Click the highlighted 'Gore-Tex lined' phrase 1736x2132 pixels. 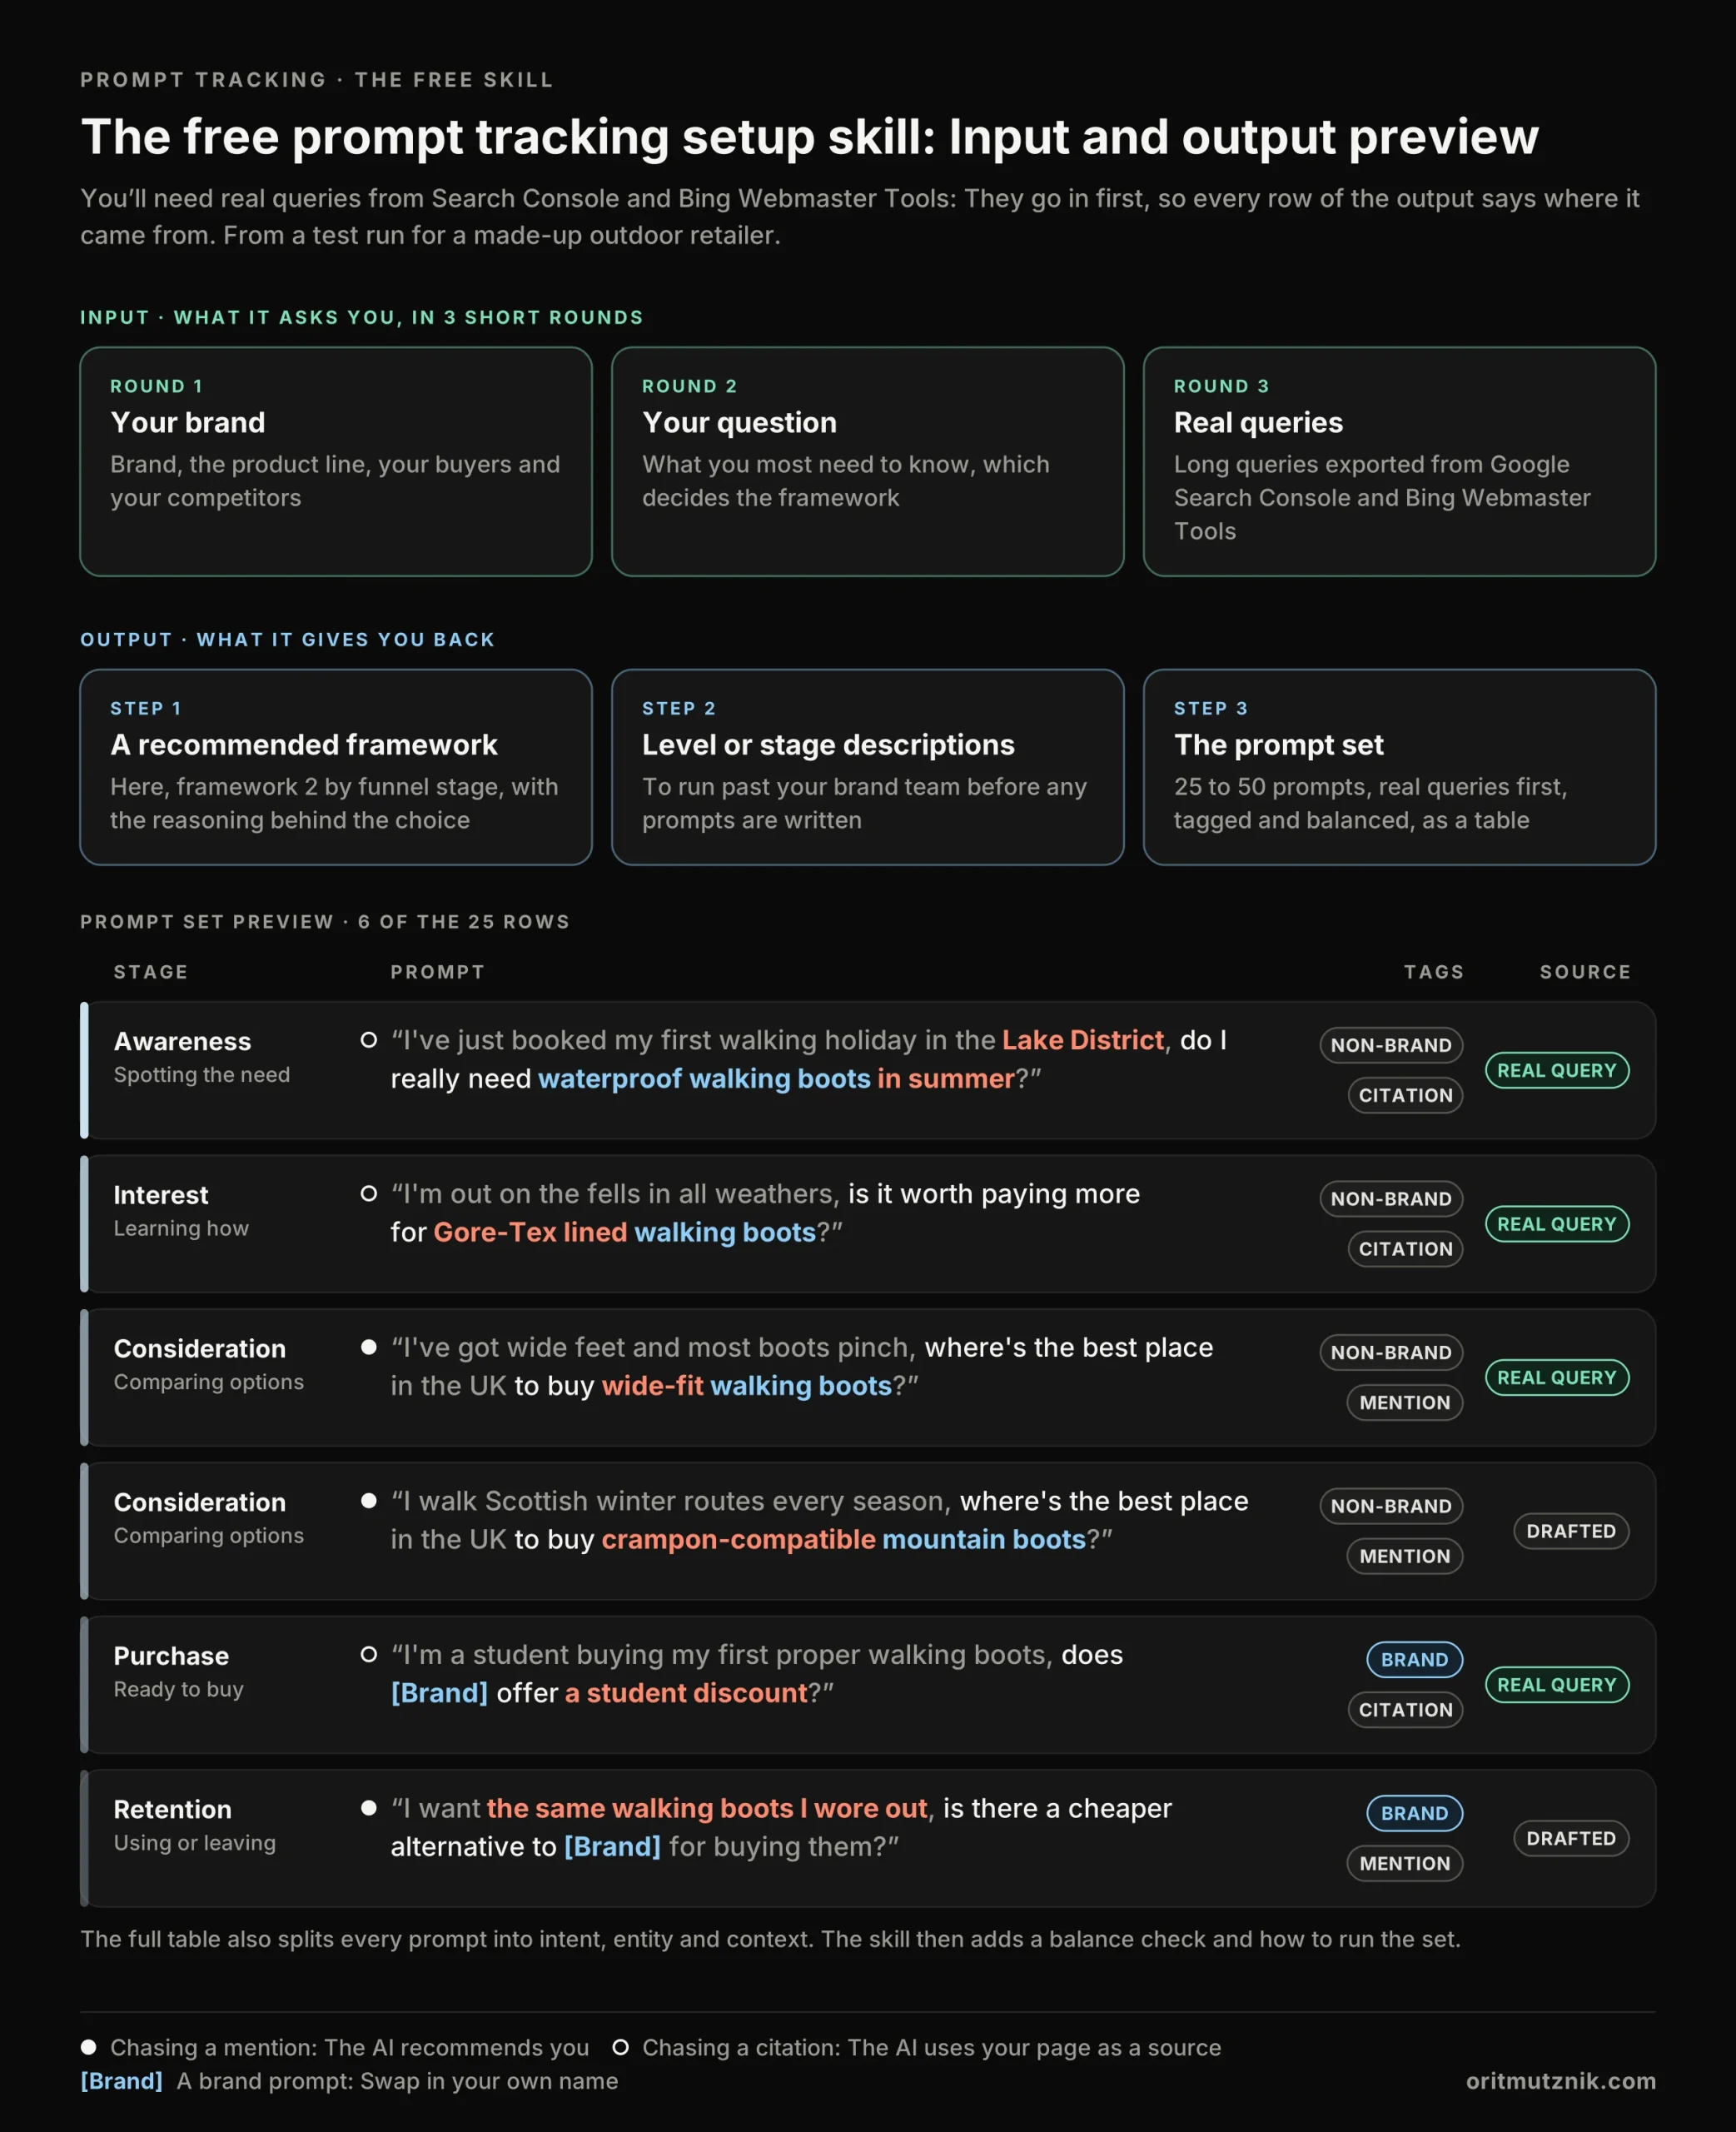click(530, 1232)
